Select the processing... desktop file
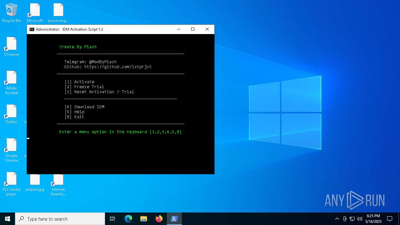 (58, 13)
